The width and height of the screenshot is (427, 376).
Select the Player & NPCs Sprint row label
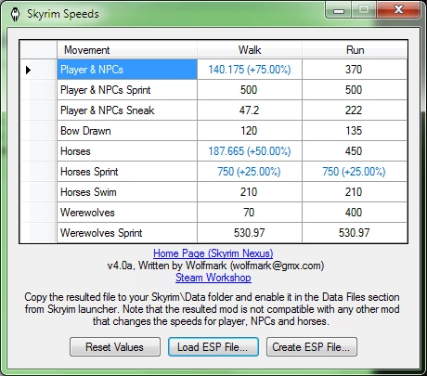(127, 90)
